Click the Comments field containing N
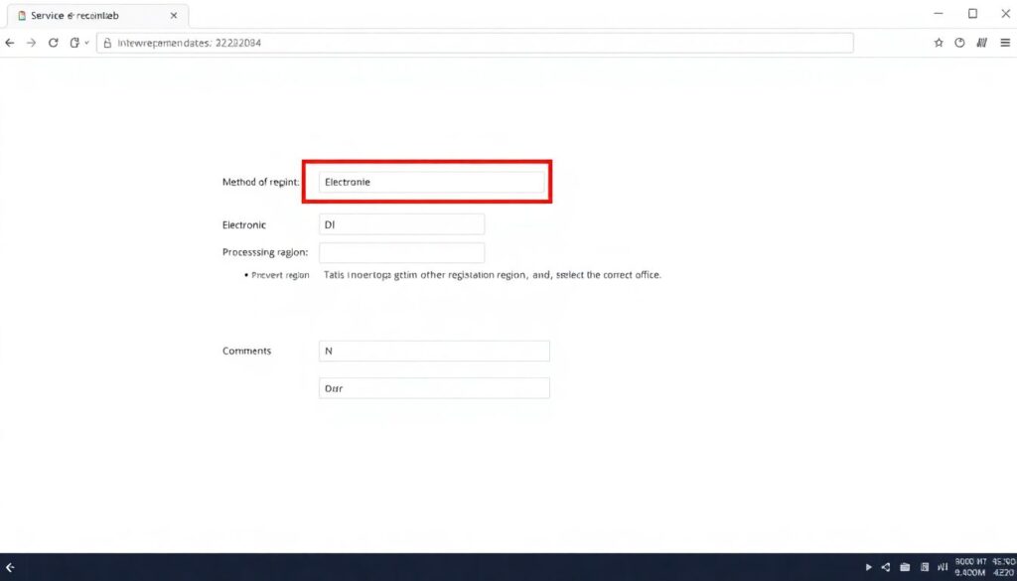This screenshot has width=1017, height=581. (434, 352)
